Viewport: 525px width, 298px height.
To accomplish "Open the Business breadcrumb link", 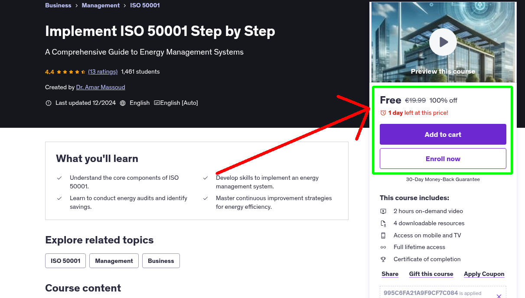I will click(x=58, y=5).
